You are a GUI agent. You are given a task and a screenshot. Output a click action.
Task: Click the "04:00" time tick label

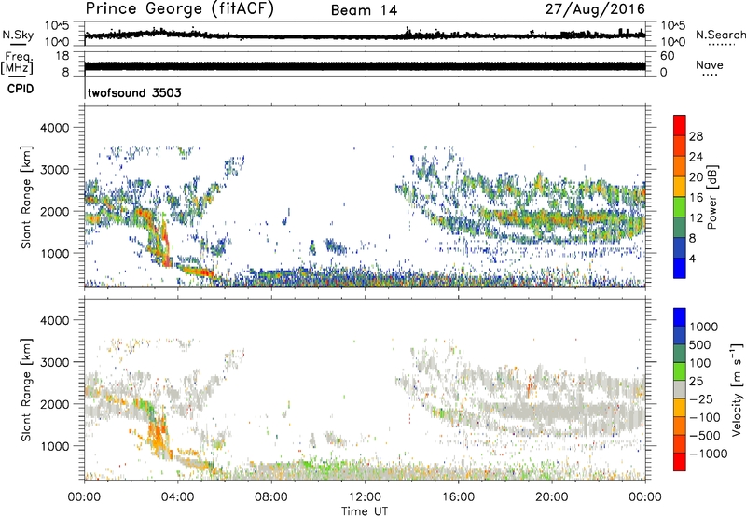click(x=177, y=497)
